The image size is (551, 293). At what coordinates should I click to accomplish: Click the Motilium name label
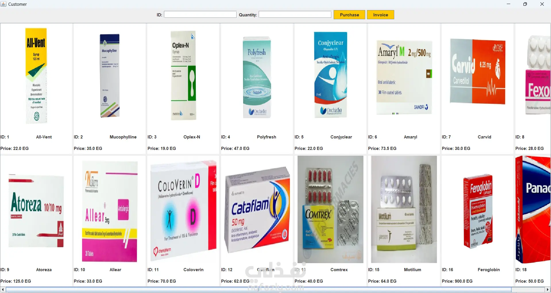tap(413, 270)
